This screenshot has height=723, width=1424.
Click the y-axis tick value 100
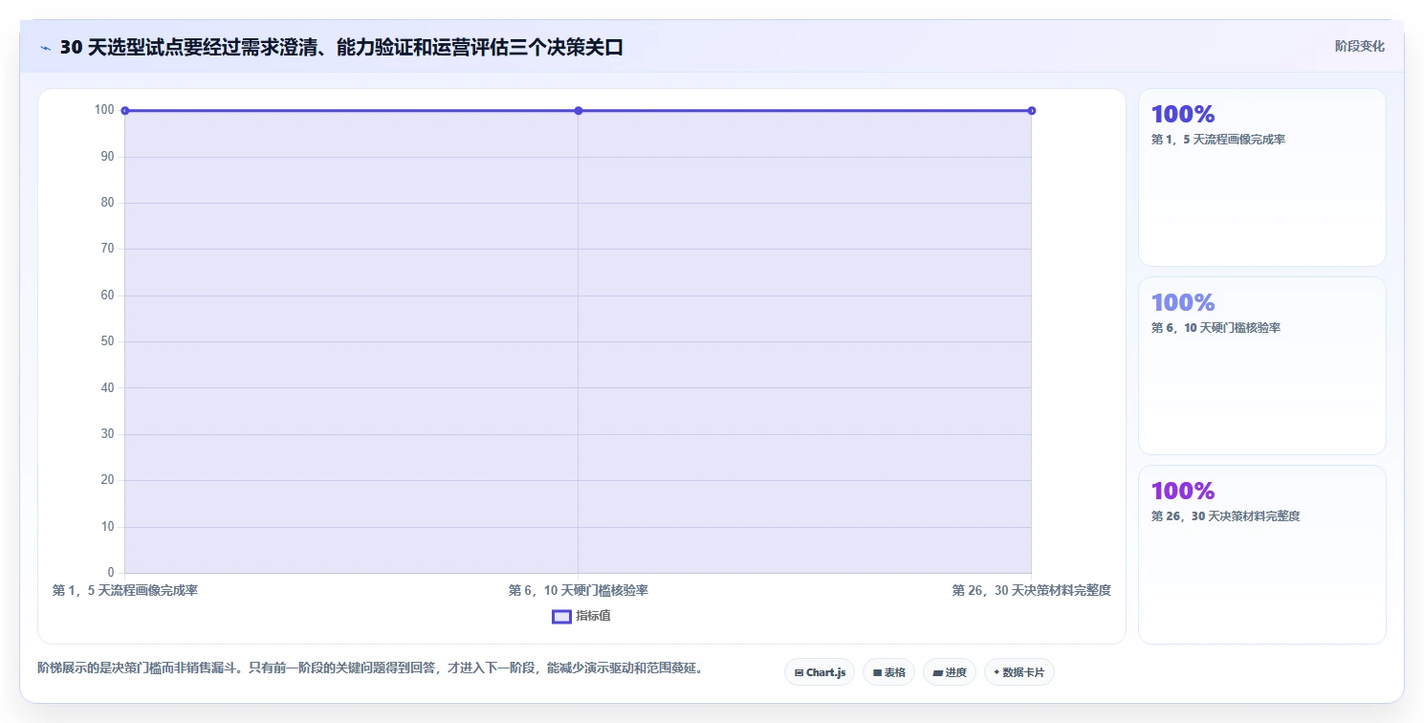click(104, 110)
